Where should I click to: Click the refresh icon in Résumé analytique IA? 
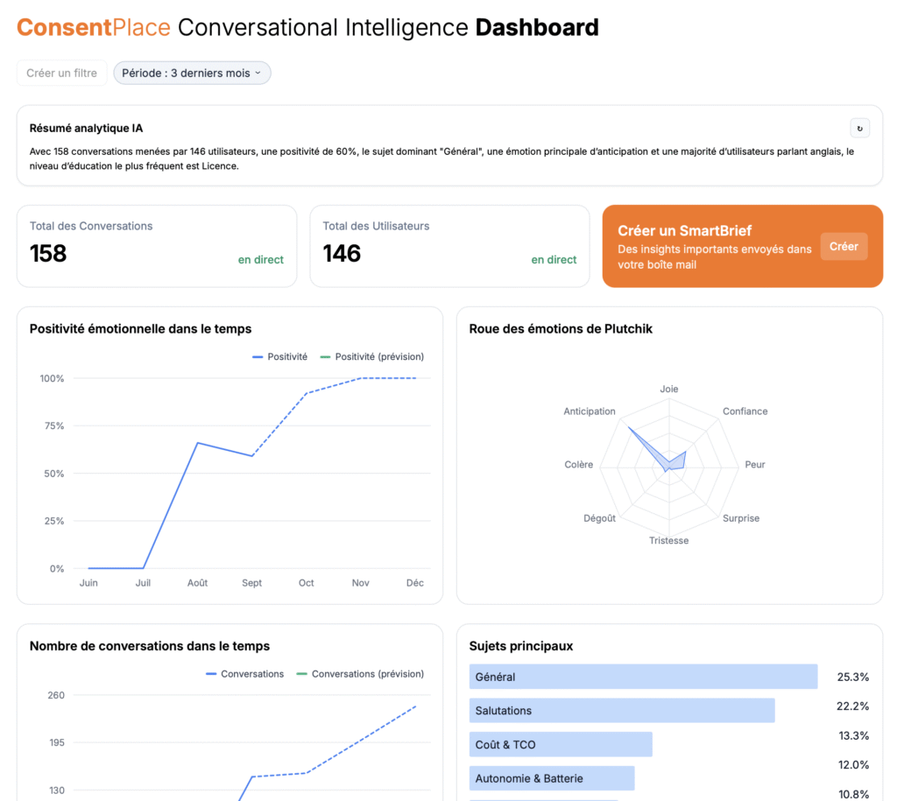pyautogui.click(x=859, y=129)
